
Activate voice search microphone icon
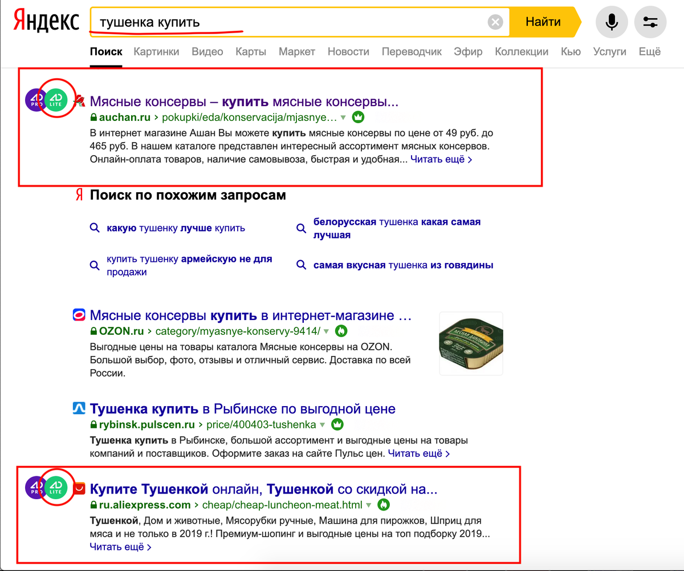pos(612,22)
